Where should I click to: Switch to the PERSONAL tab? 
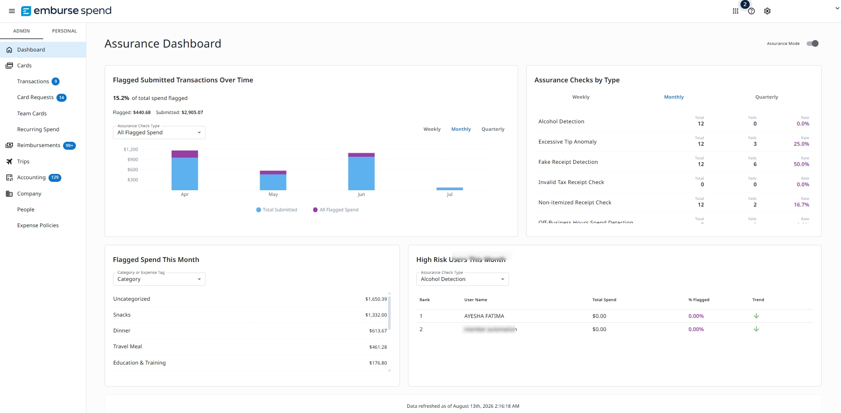click(x=64, y=31)
